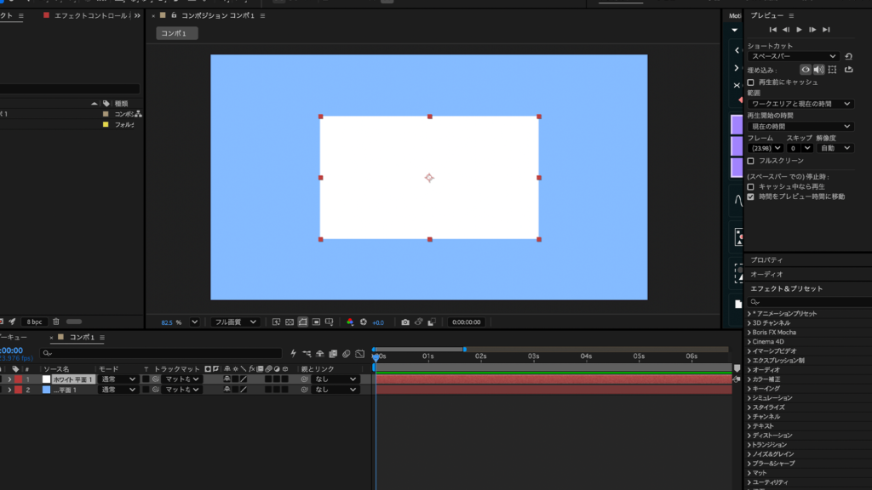Uncheck 時間をプレビュー時間に移動 checkbox
This screenshot has width=872, height=490.
[x=751, y=197]
